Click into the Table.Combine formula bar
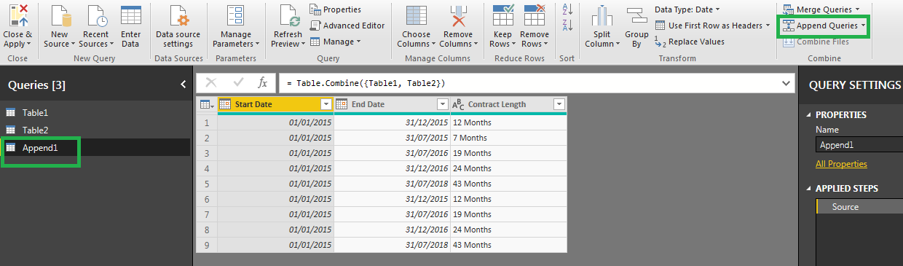Viewport: 903px width, 266px height. (x=527, y=83)
